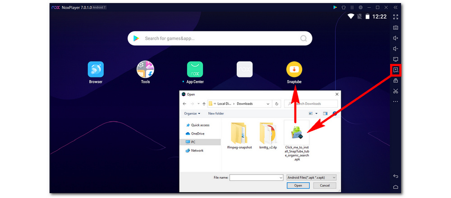The width and height of the screenshot is (451, 198).
Task: Go up one folder in Open dialog
Action: [x=204, y=103]
